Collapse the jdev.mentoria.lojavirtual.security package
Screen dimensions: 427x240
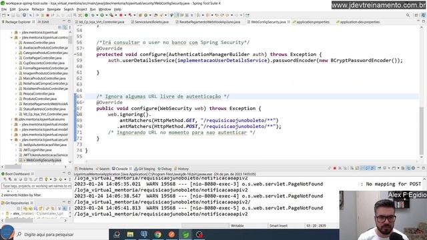[x=11, y=139]
